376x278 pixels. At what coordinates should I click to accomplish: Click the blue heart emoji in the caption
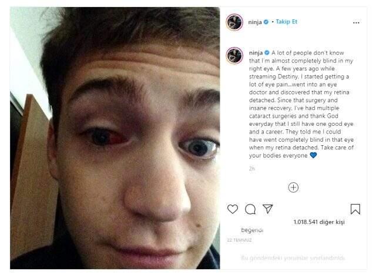point(313,155)
